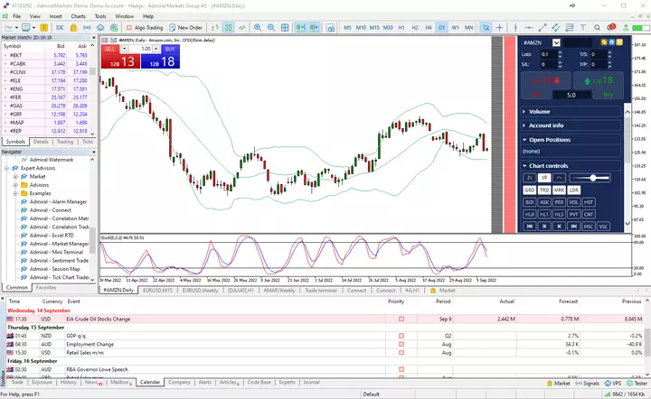Click the vertical line drawing tool
This screenshot has height=399, width=651.
coord(515,27)
